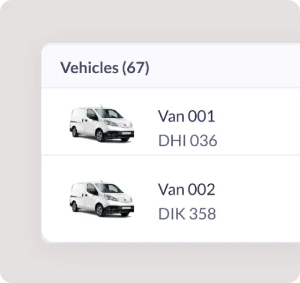
Task: Select the Van 001 name label
Action: tap(187, 116)
